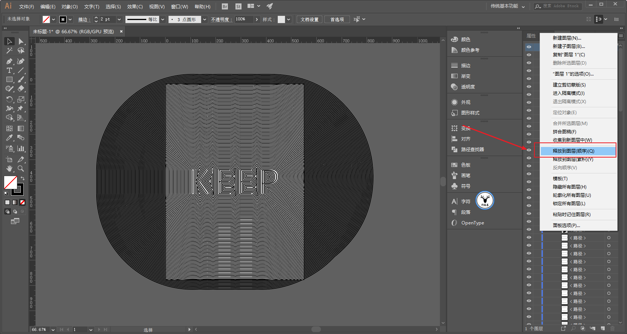The height and width of the screenshot is (334, 627).
Task: Select the Rotate tool
Action: pos(9,99)
